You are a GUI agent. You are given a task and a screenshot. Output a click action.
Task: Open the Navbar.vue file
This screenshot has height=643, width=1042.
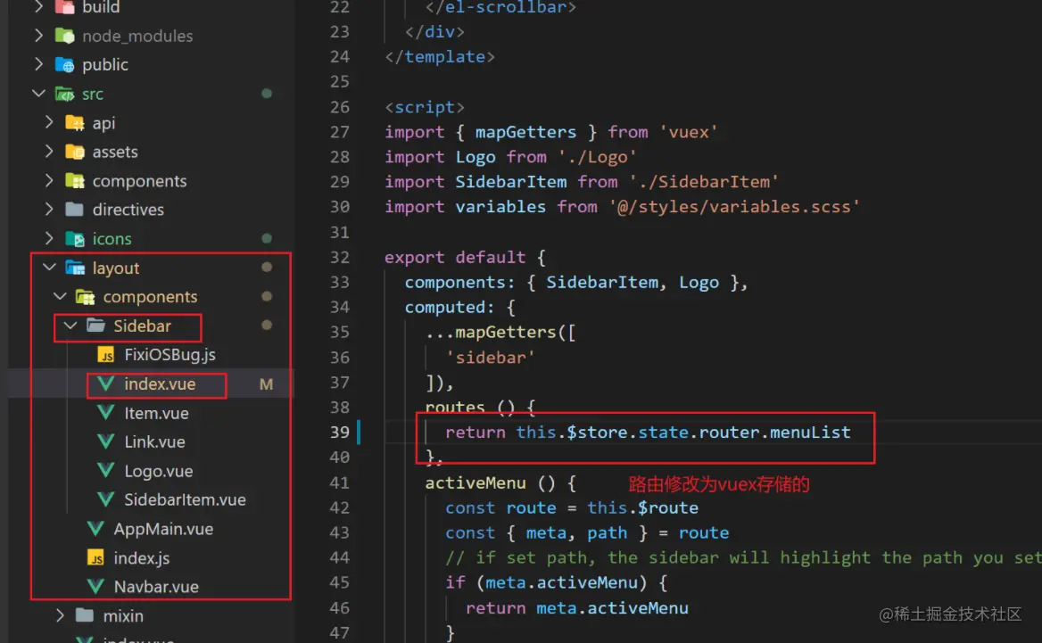pos(156,587)
